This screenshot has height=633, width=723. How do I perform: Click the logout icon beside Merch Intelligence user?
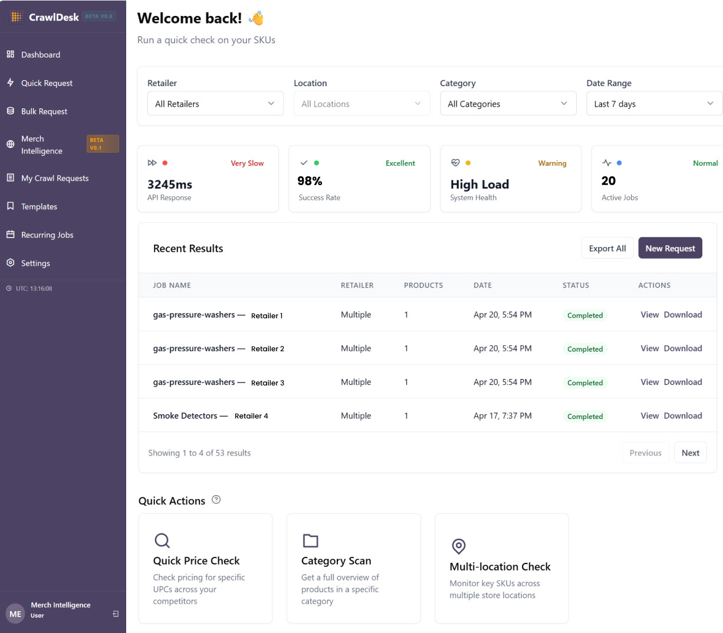[x=116, y=614]
